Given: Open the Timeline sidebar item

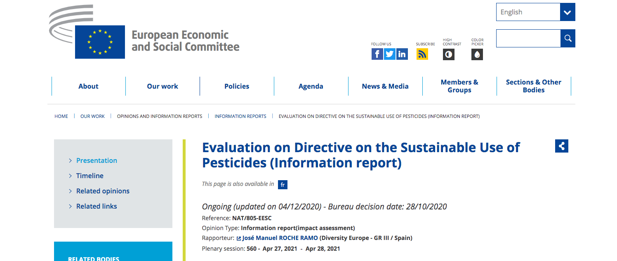Looking at the screenshot, I should point(89,176).
